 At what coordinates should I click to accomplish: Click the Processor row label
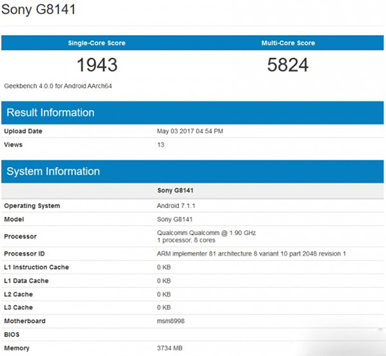(x=20, y=237)
